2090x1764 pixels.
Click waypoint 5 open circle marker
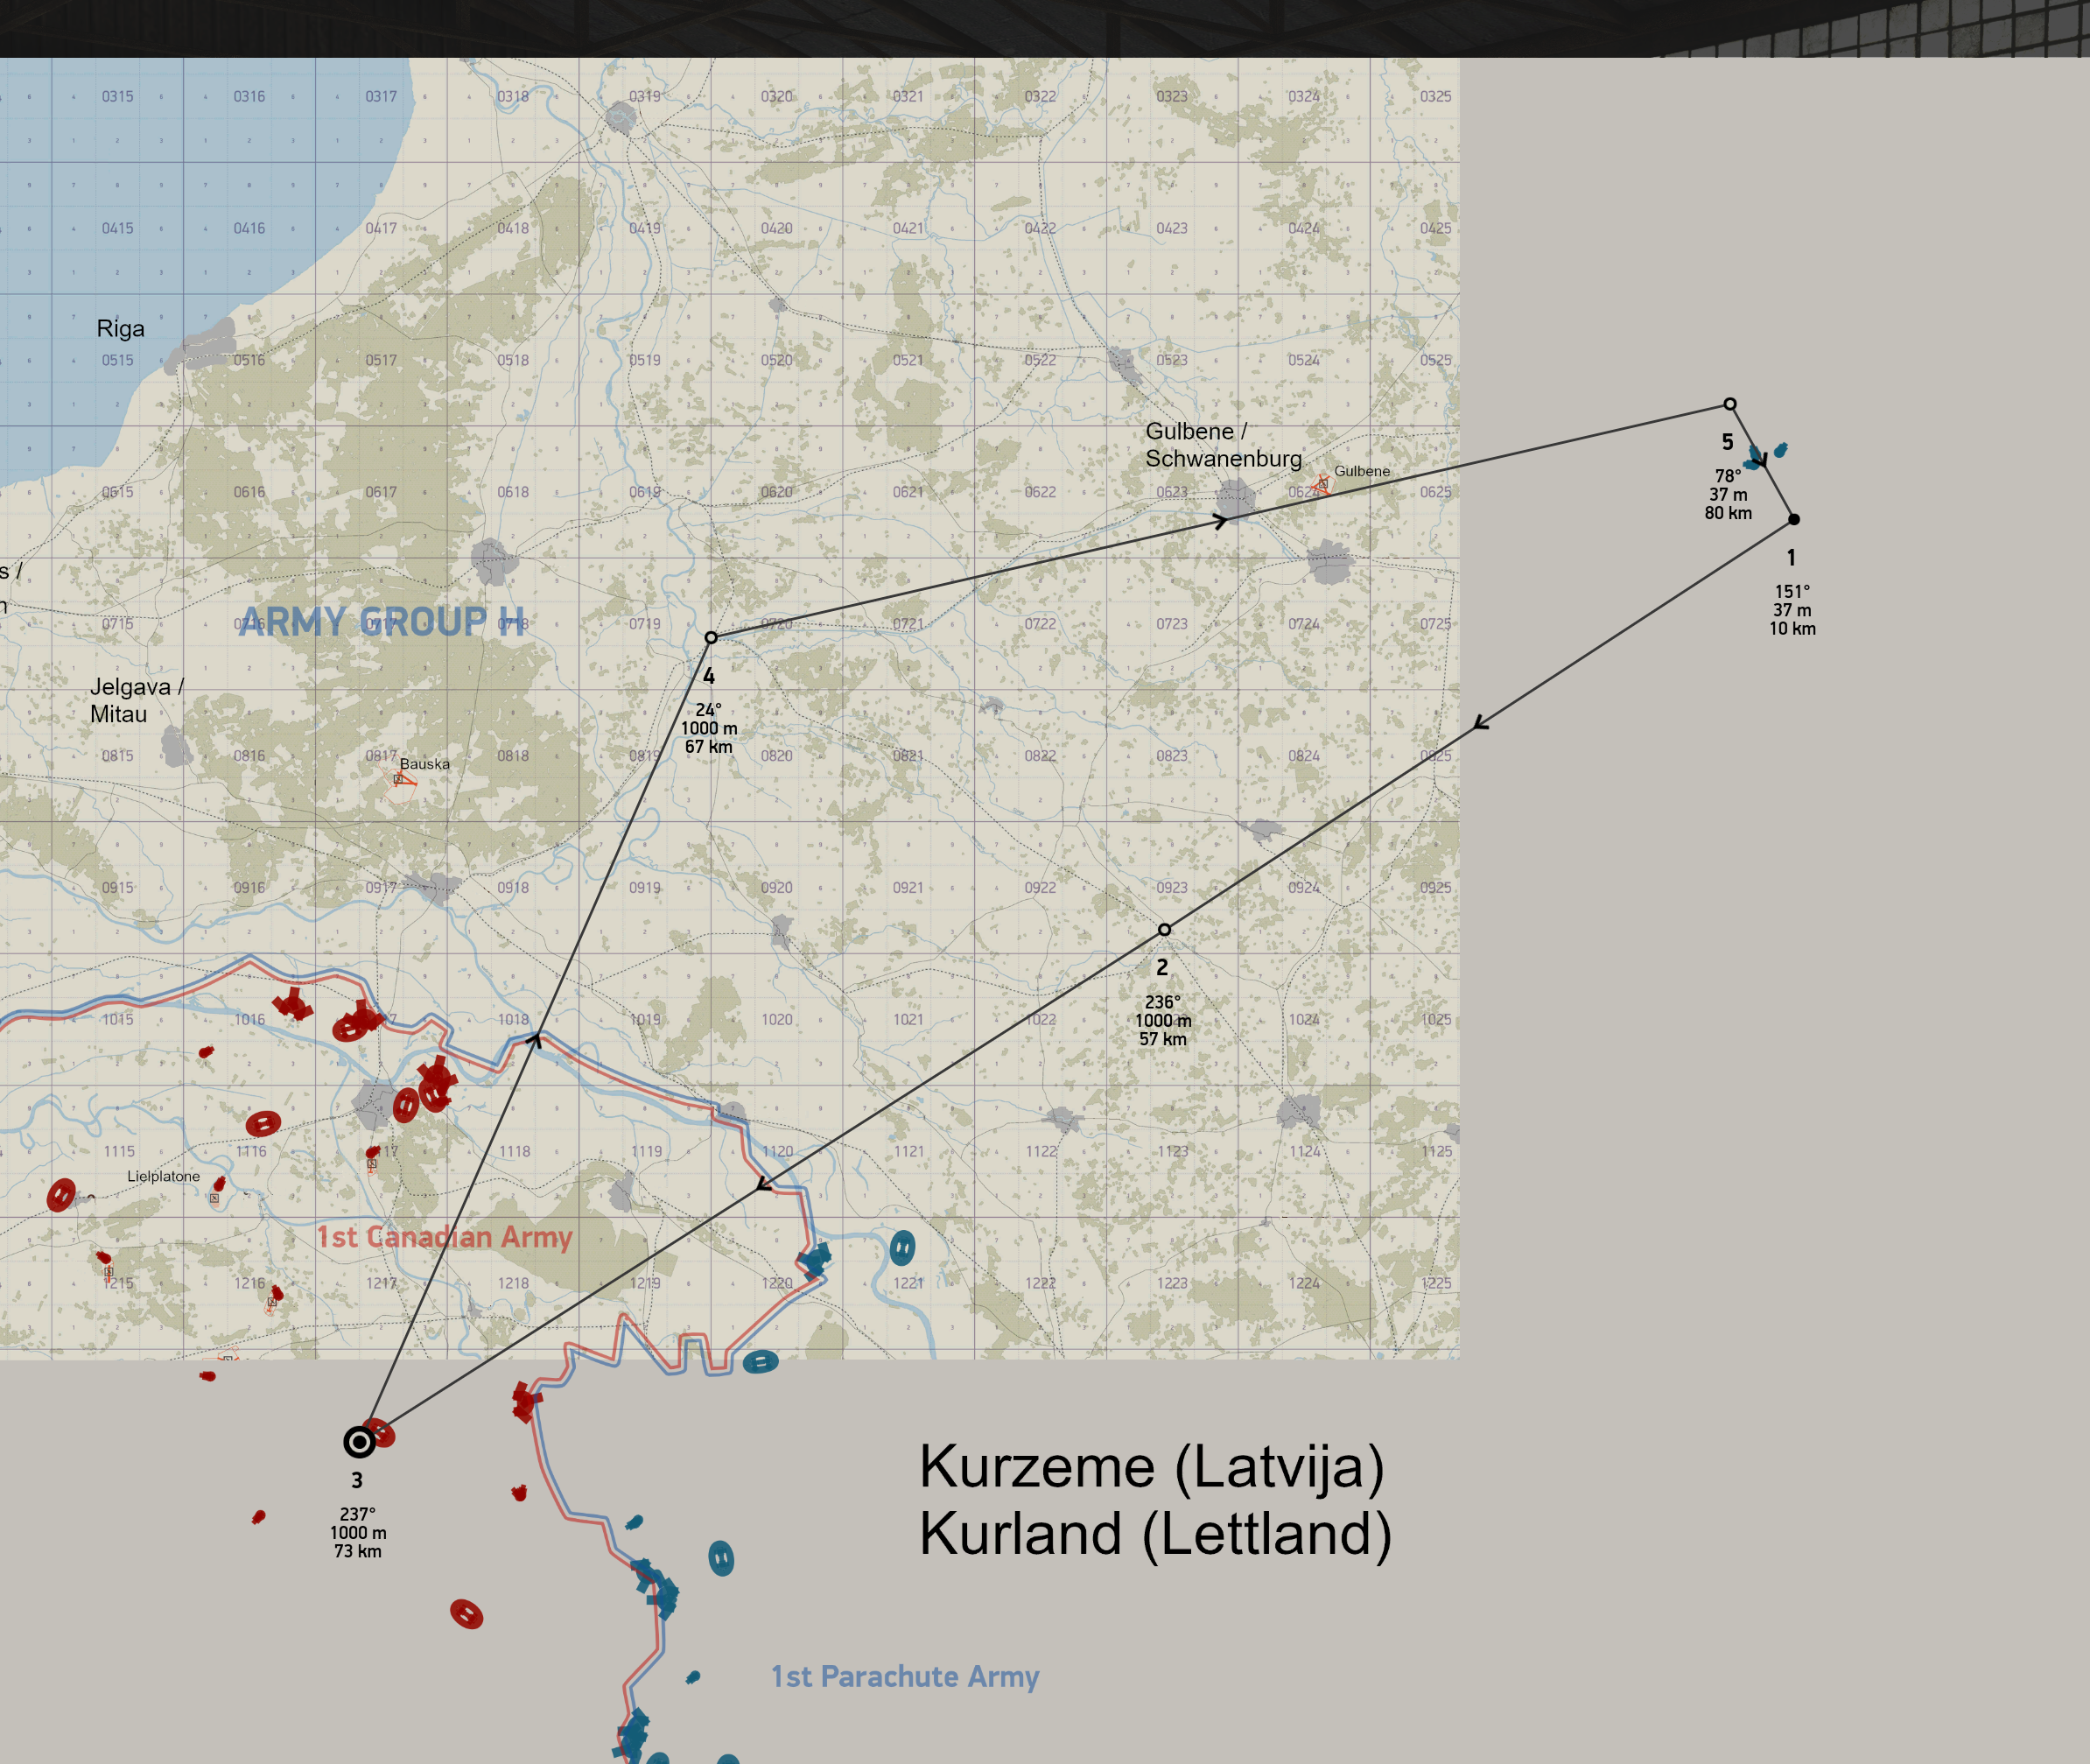[1730, 405]
